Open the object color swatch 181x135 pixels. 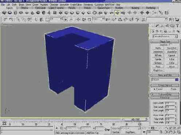point(177,79)
